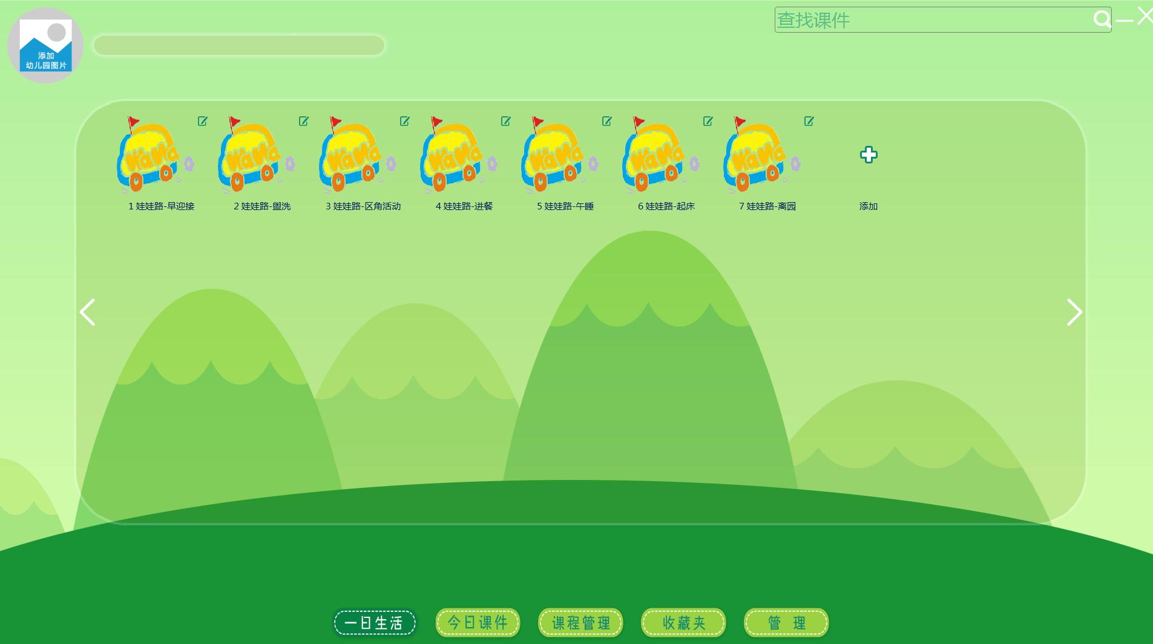
Task: Open the 7 娃娃路-离园 courseware icon
Action: [761, 156]
